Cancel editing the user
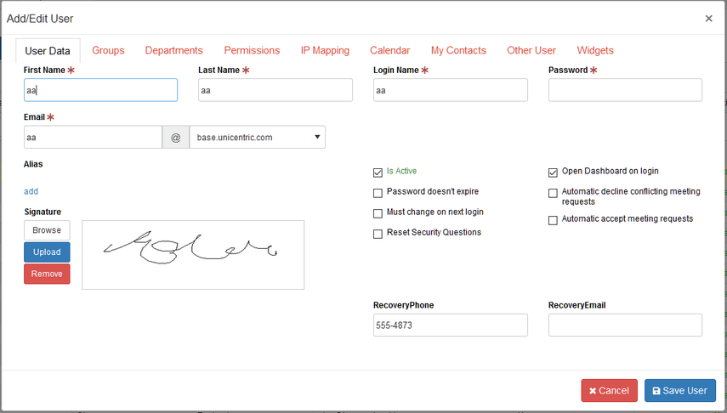727x413 pixels. click(609, 391)
